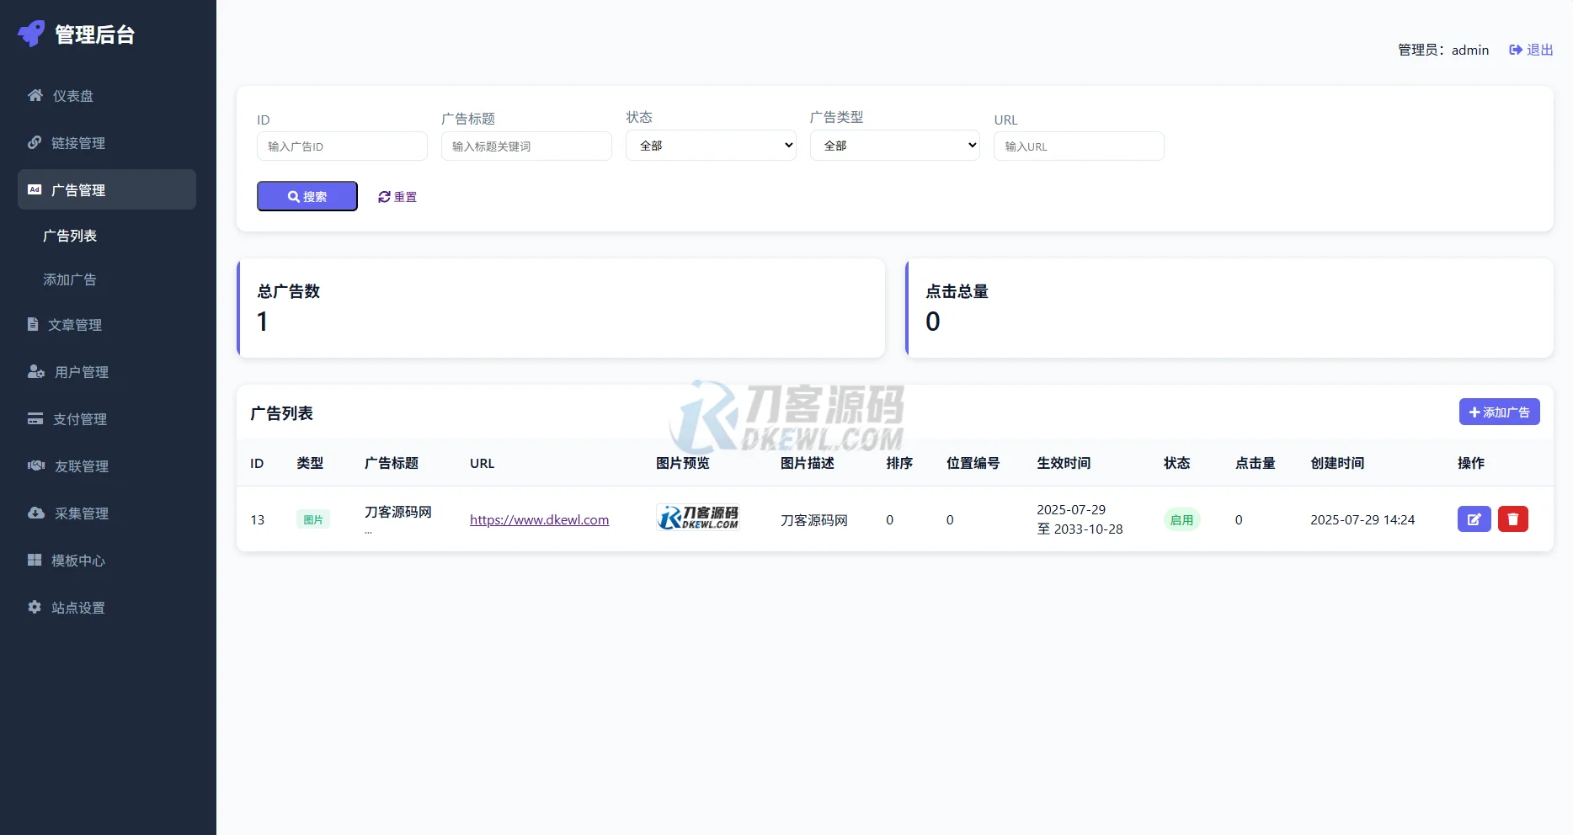Click the 重置 reset link

397,196
